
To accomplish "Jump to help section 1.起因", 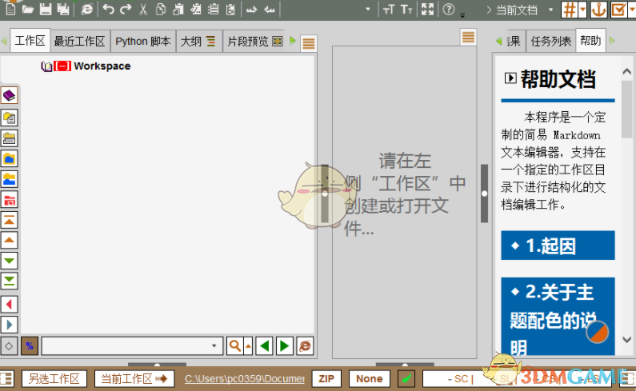I will click(558, 245).
